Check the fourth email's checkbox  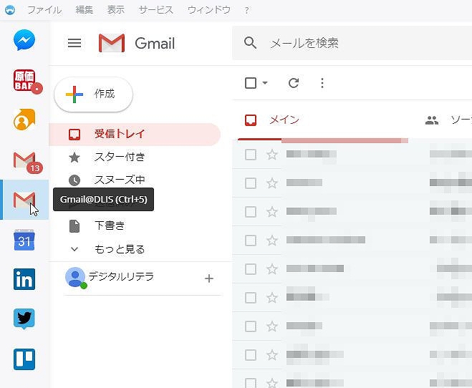[251, 241]
